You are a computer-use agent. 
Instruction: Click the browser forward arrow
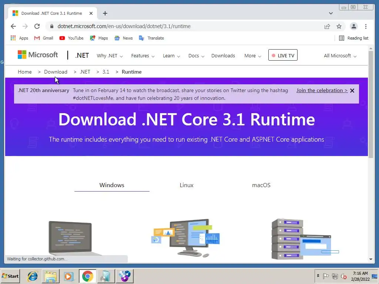click(25, 26)
